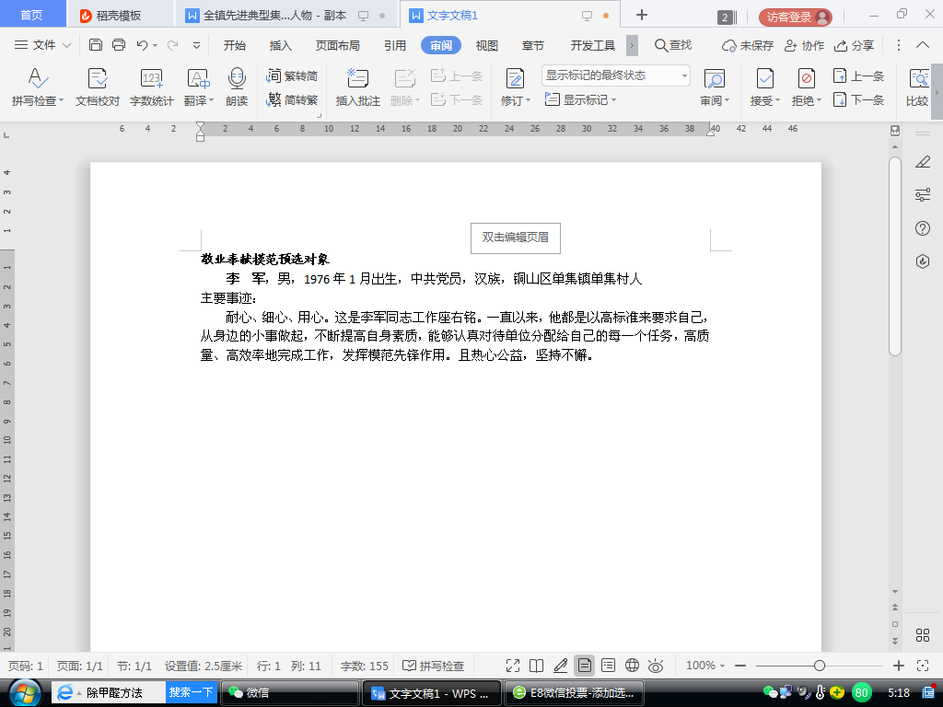Switch to the 开始 tab
The width and height of the screenshot is (943, 707).
(x=235, y=45)
